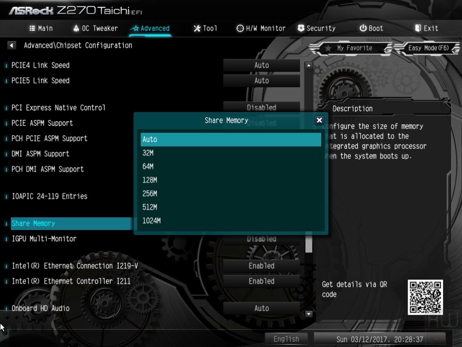
Task: Open the Security tab
Action: pyautogui.click(x=317, y=28)
